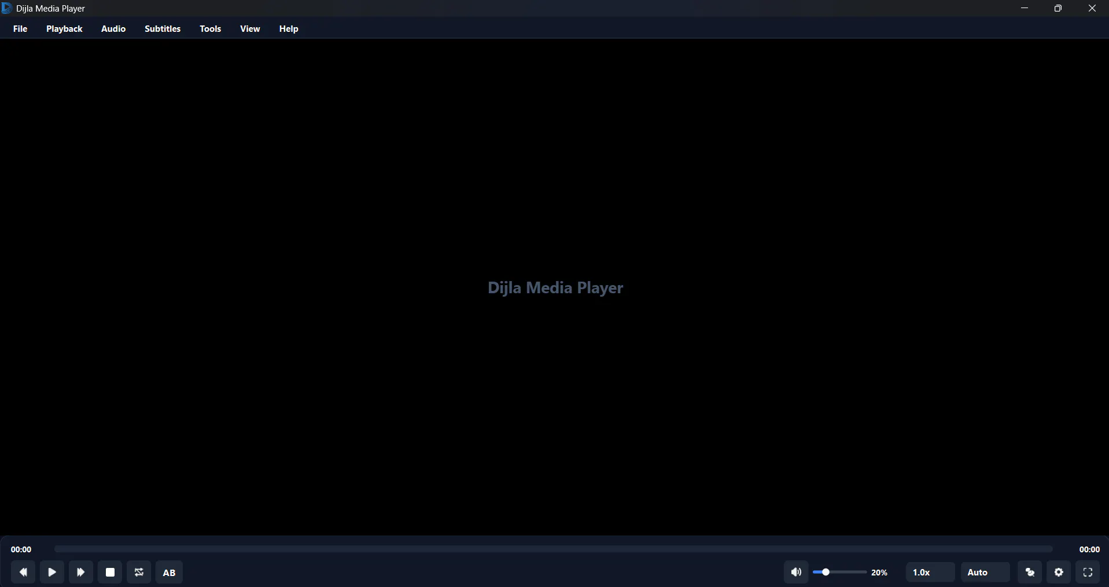Mute audio using the speaker icon
This screenshot has width=1109, height=587.
tap(797, 573)
